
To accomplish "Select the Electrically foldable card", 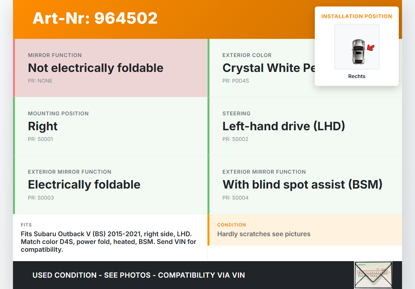I will point(110,184).
